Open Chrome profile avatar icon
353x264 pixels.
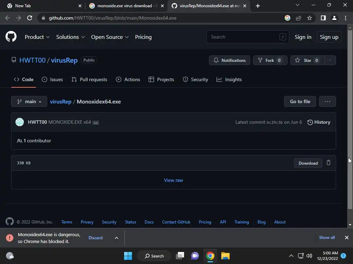[x=334, y=18]
